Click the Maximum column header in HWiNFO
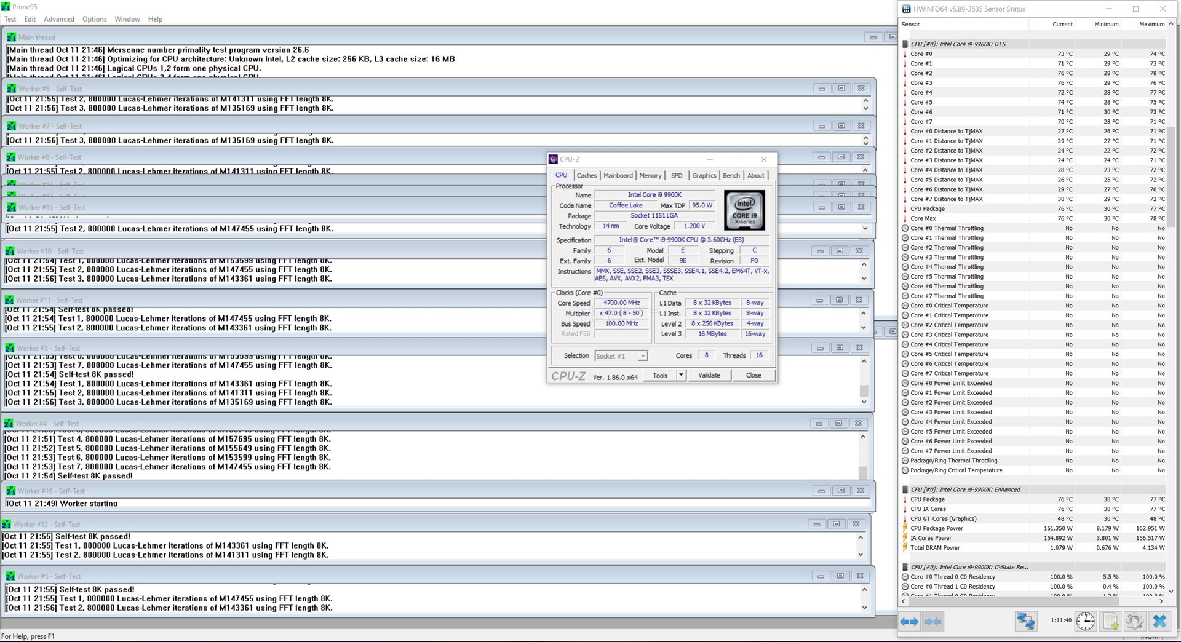The width and height of the screenshot is (1181, 642). 1143,24
